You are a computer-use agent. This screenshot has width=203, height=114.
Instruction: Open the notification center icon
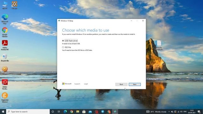click(x=199, y=112)
